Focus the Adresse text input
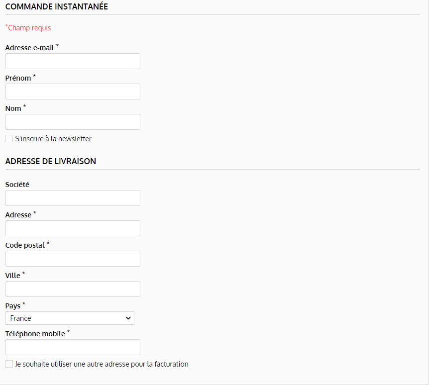Viewport: 435px width, 385px height. [73, 228]
